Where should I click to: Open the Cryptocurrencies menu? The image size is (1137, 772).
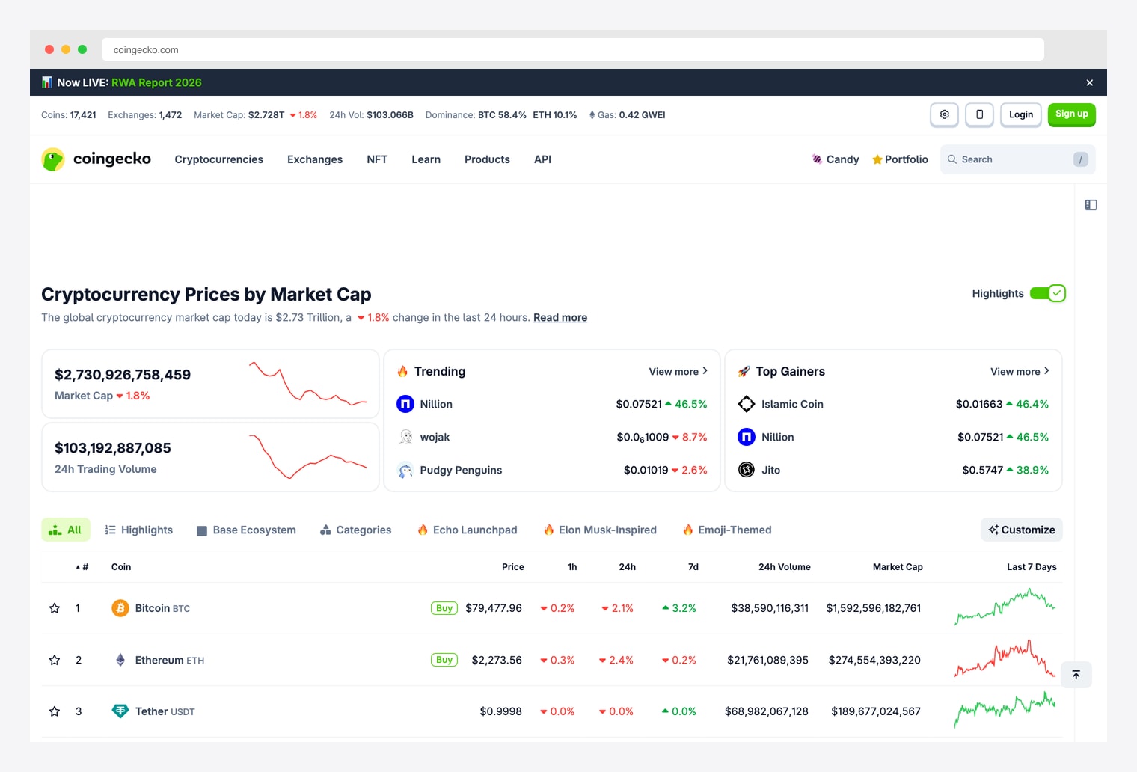pos(219,159)
